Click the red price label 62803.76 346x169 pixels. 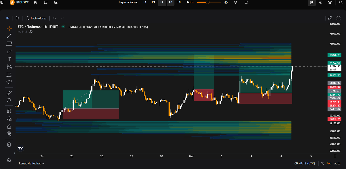(x=334, y=119)
